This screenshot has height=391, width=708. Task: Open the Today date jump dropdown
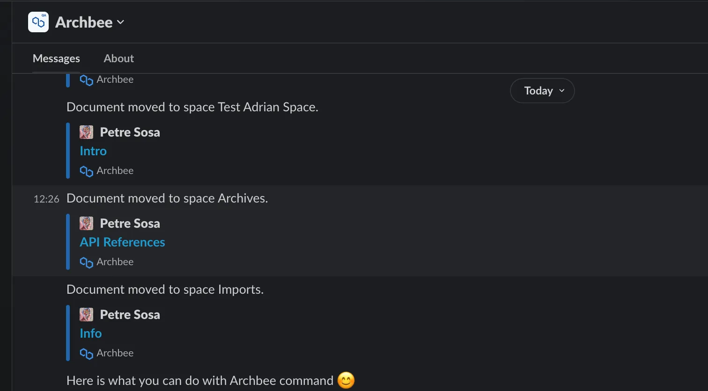(x=542, y=91)
